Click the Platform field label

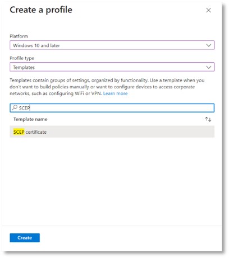coord(19,36)
